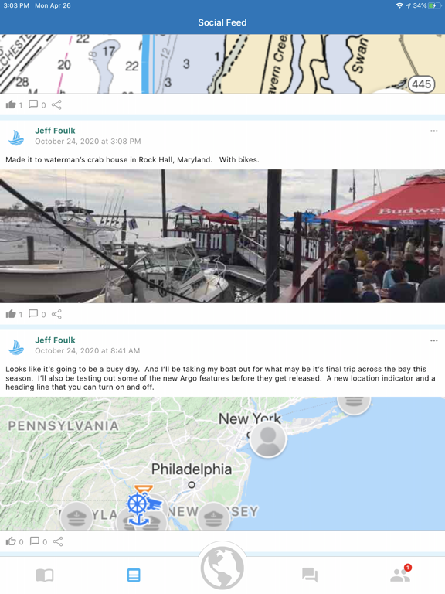Share the final bay trip post
This screenshot has height=594, width=445.
[57, 541]
